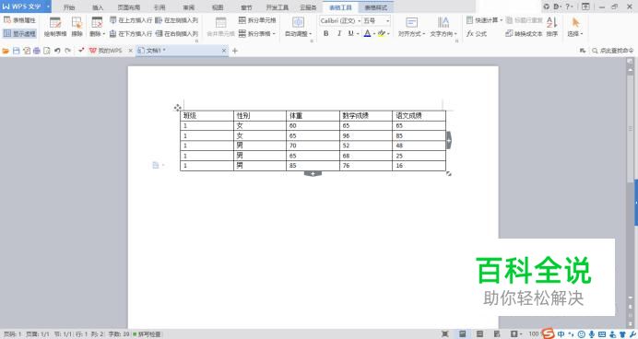Click the 数学成绩 header cell
Viewport: 638px width, 339px height.
coord(366,115)
